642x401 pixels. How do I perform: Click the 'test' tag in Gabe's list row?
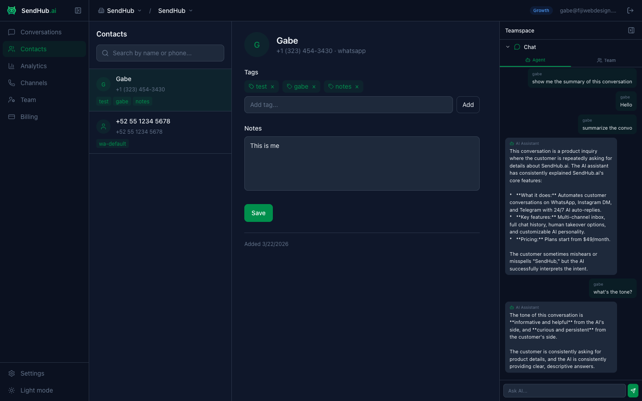(x=103, y=102)
